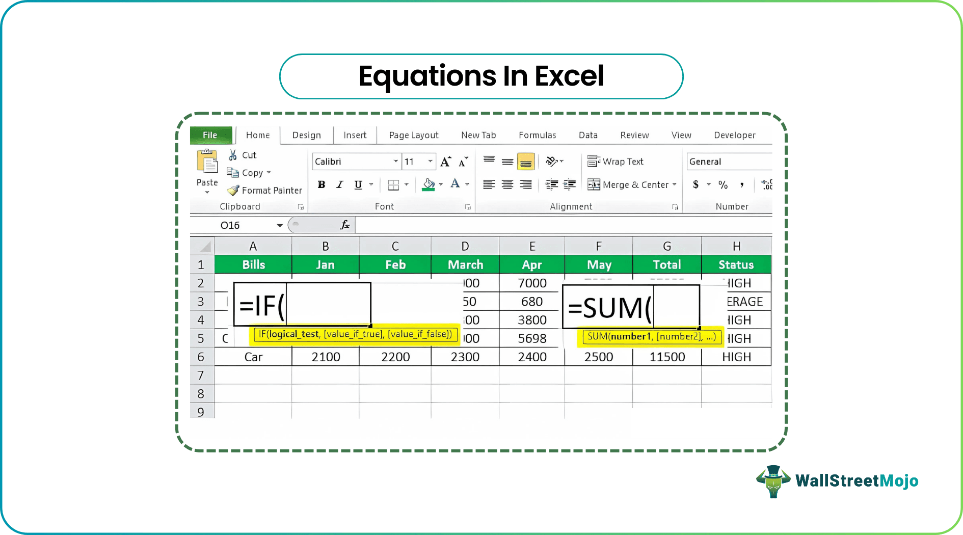Apply the Percent Style format
963x535 pixels.
click(723, 184)
